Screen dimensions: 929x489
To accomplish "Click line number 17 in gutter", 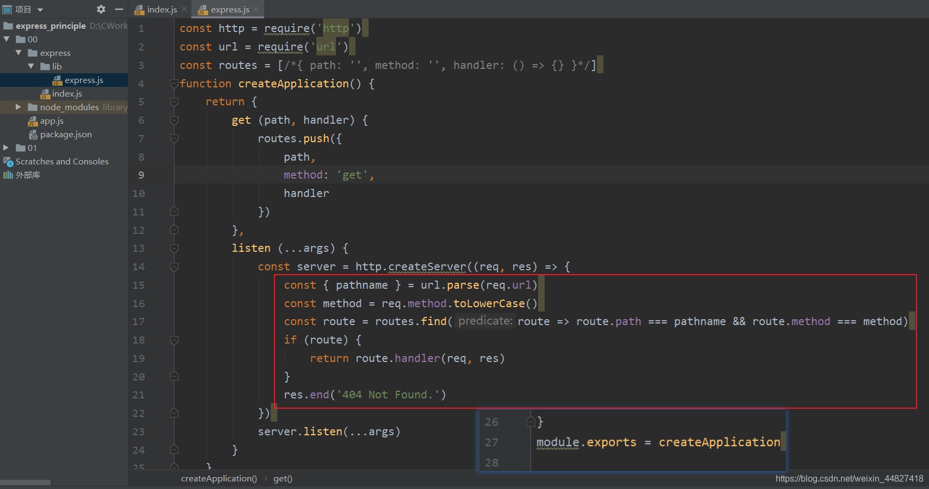I will pyautogui.click(x=139, y=321).
